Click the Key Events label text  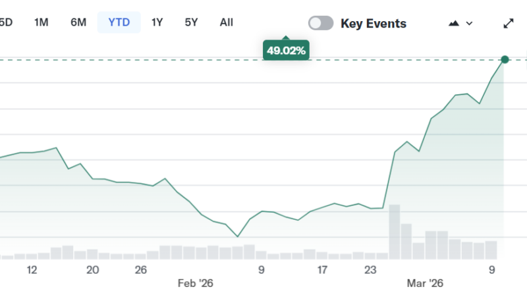coord(373,24)
